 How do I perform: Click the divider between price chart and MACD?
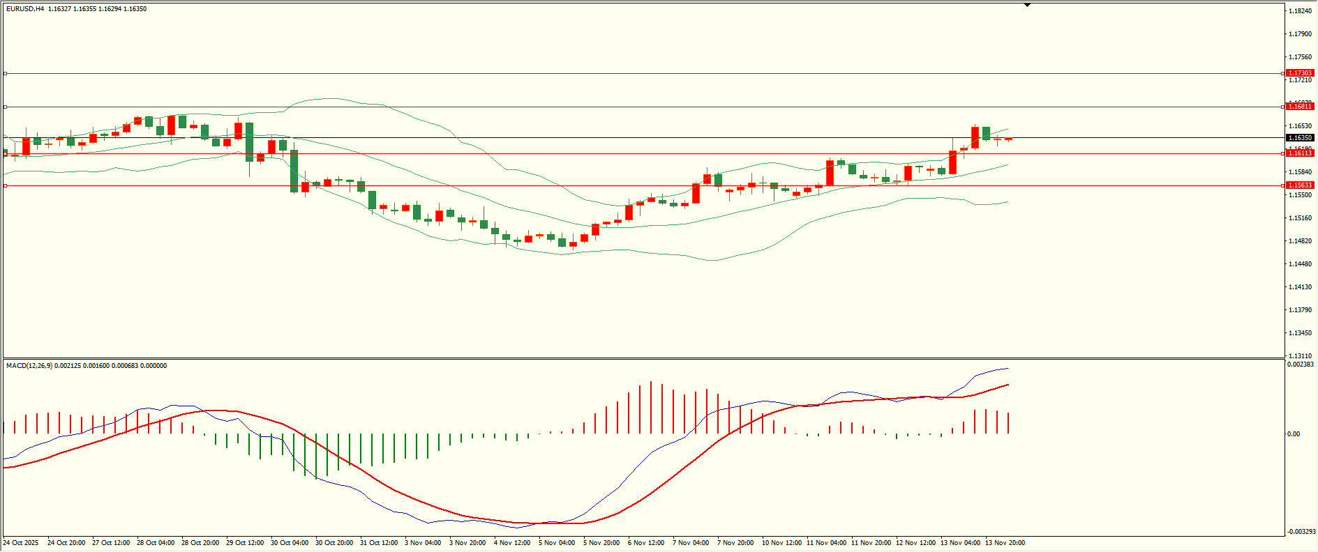coord(642,359)
